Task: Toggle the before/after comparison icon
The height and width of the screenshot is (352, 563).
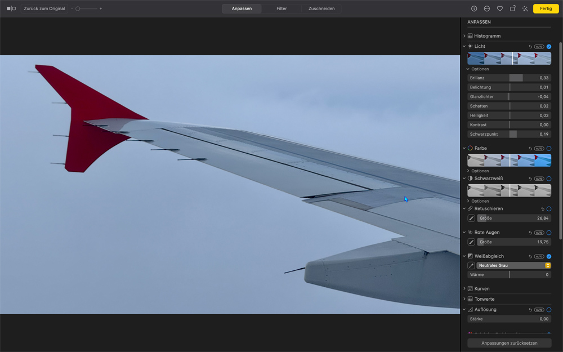Action: click(x=11, y=8)
